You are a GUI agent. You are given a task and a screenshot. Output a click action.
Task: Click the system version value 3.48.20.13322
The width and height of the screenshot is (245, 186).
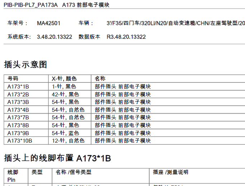(x=55, y=37)
